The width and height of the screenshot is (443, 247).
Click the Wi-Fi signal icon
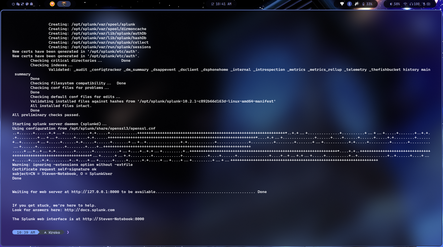coord(405,4)
